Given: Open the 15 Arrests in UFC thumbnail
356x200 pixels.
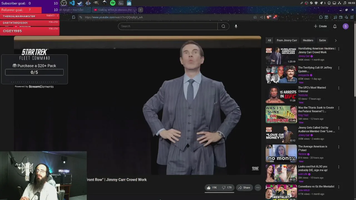Looking at the screenshot, I should [x=281, y=94].
